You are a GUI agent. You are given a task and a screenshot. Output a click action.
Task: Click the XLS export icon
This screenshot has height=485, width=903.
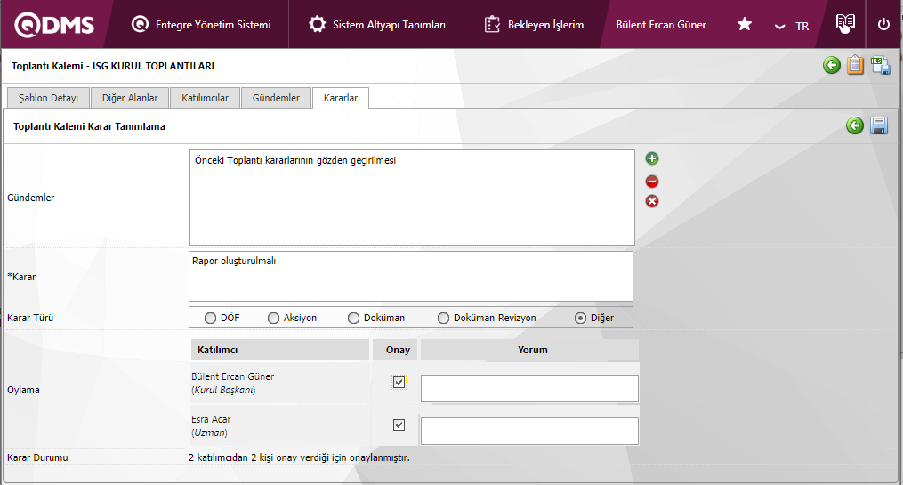tap(880, 65)
